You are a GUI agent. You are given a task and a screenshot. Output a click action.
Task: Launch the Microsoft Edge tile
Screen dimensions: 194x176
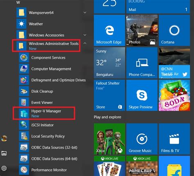point(109,30)
